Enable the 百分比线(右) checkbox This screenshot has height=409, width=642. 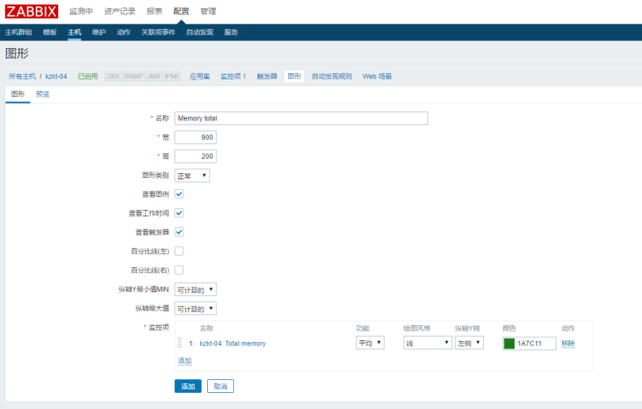coord(179,270)
